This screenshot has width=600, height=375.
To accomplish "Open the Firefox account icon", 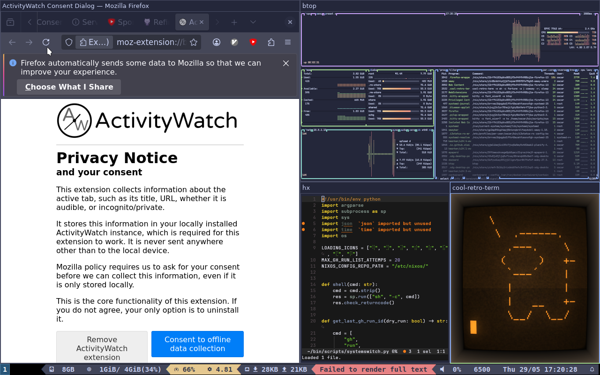I will coord(217,42).
